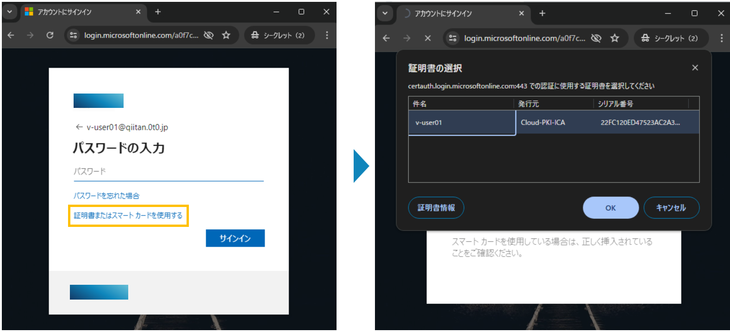Click right window address bar URL
The width and height of the screenshot is (730, 332).
click(524, 38)
